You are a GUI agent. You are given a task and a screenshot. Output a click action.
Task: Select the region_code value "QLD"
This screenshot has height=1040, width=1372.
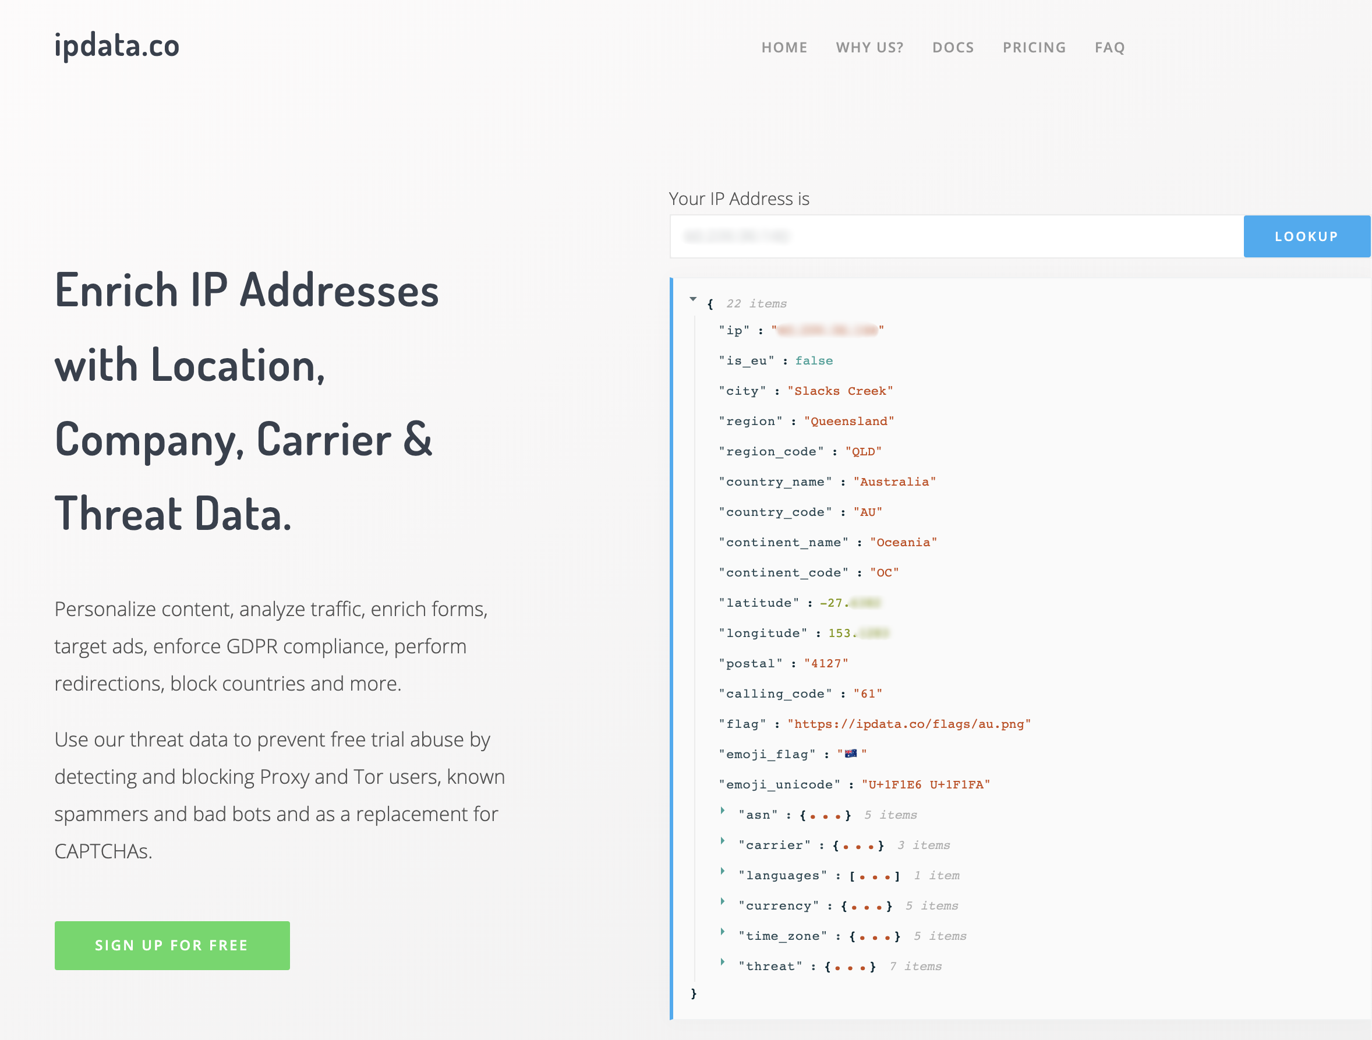pyautogui.click(x=863, y=451)
